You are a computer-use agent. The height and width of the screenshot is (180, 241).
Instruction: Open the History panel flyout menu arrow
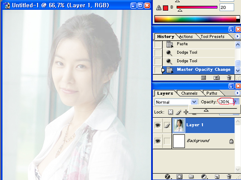(x=238, y=36)
